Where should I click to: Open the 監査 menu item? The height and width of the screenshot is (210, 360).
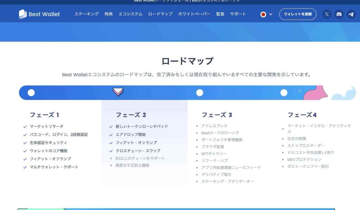click(220, 14)
